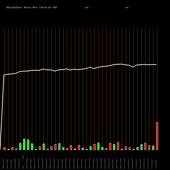Select the tallest green volume bar

tap(24, 144)
